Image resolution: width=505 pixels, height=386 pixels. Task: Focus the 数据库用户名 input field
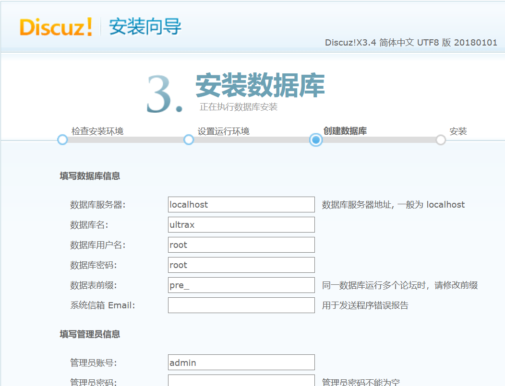pos(241,245)
